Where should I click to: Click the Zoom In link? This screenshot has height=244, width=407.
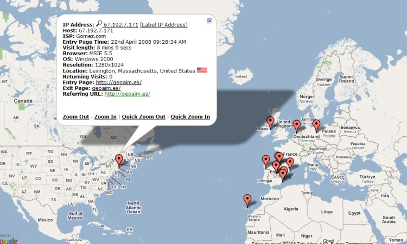click(x=105, y=117)
